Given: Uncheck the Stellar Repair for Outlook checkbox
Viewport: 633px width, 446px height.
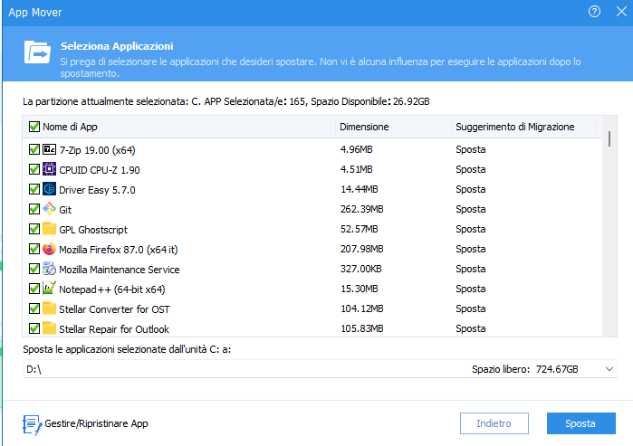Looking at the screenshot, I should (34, 328).
